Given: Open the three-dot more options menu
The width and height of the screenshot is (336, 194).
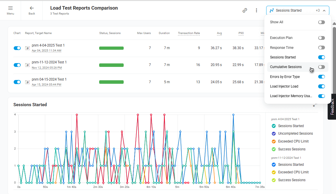Looking at the screenshot, I should coord(256,10).
